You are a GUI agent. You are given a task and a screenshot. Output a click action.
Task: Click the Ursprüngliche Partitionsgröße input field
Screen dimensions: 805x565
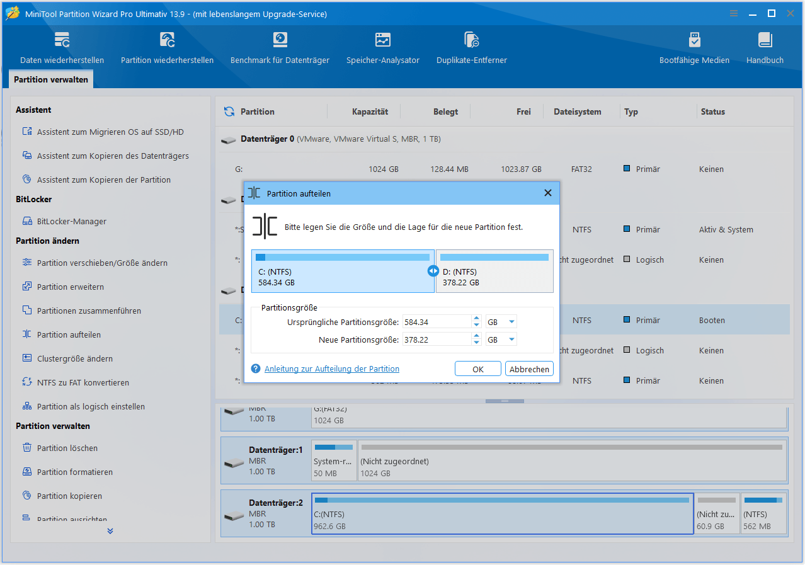[x=437, y=322]
